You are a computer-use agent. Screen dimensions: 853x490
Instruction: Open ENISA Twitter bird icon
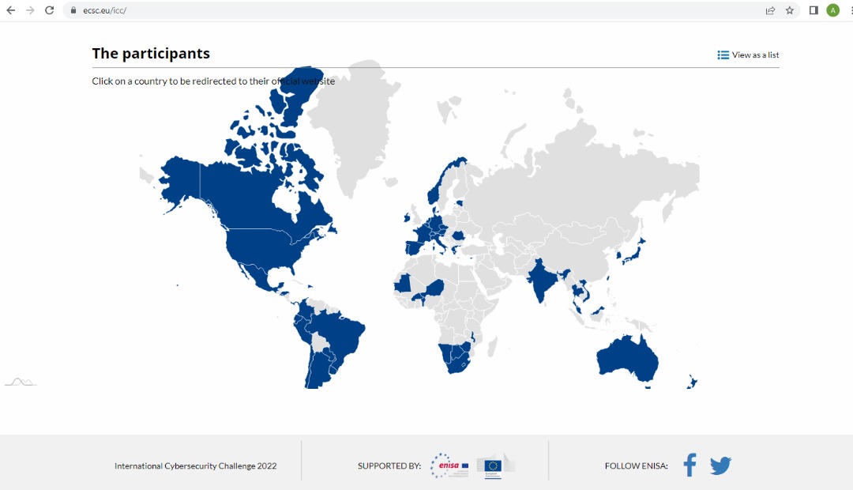click(x=721, y=465)
